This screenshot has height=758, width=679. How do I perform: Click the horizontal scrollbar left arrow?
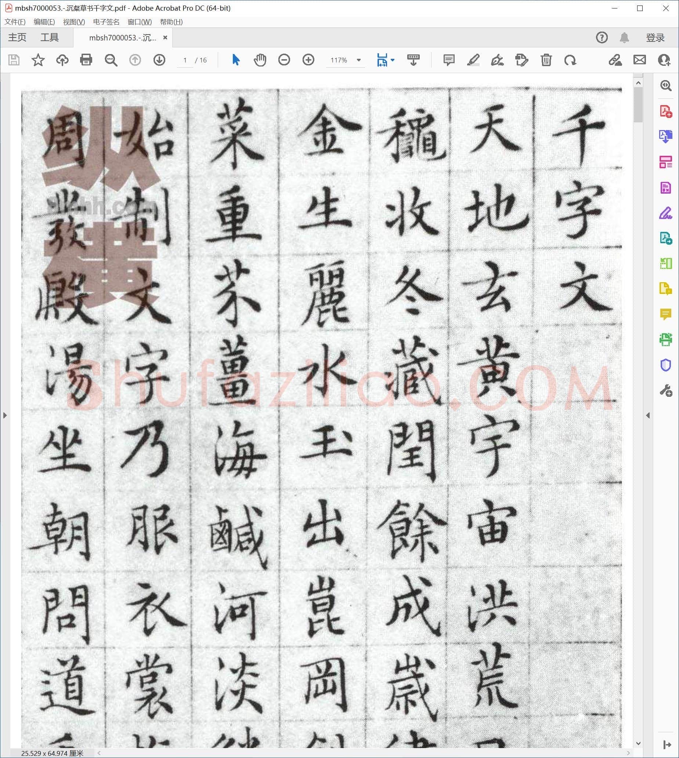99,753
